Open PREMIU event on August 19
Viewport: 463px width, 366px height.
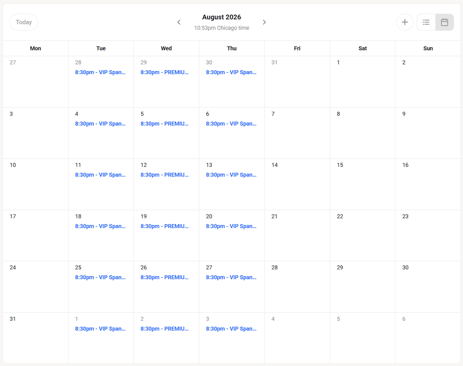[x=164, y=226]
